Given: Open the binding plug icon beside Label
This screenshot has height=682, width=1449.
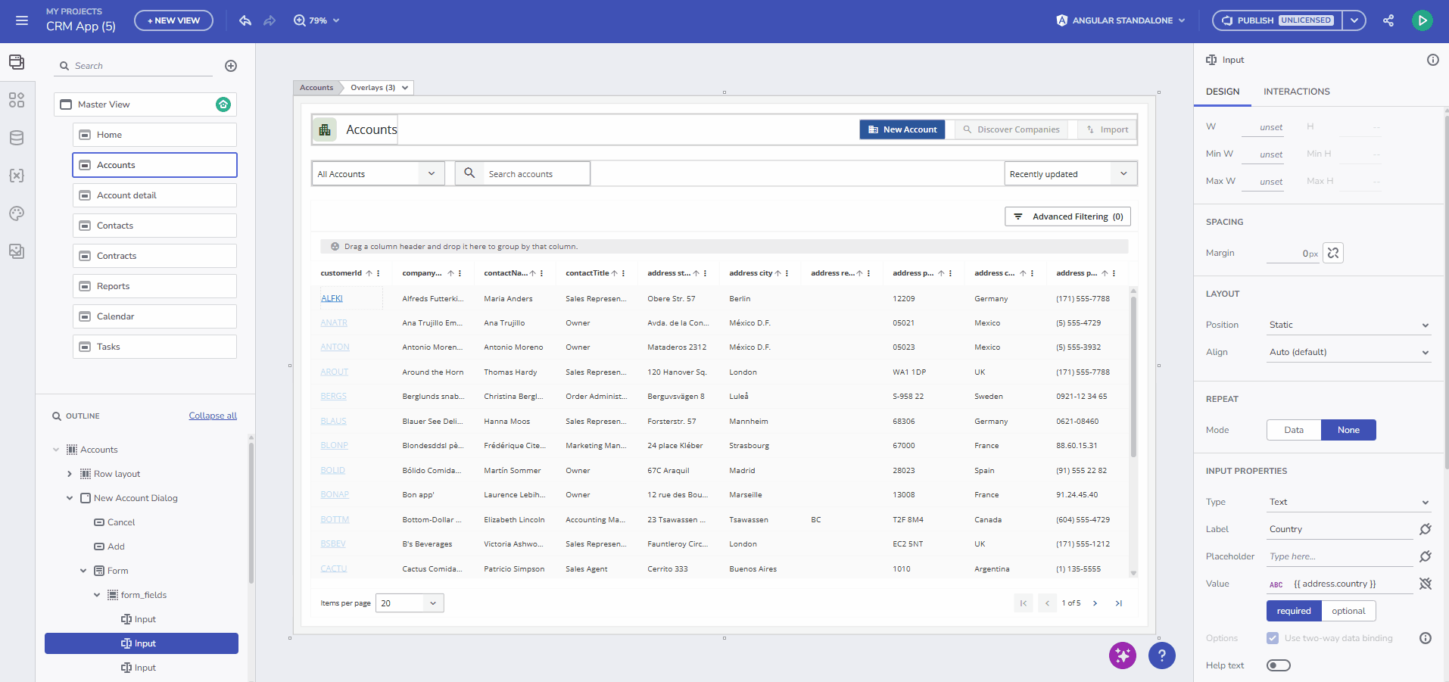Looking at the screenshot, I should point(1426,529).
